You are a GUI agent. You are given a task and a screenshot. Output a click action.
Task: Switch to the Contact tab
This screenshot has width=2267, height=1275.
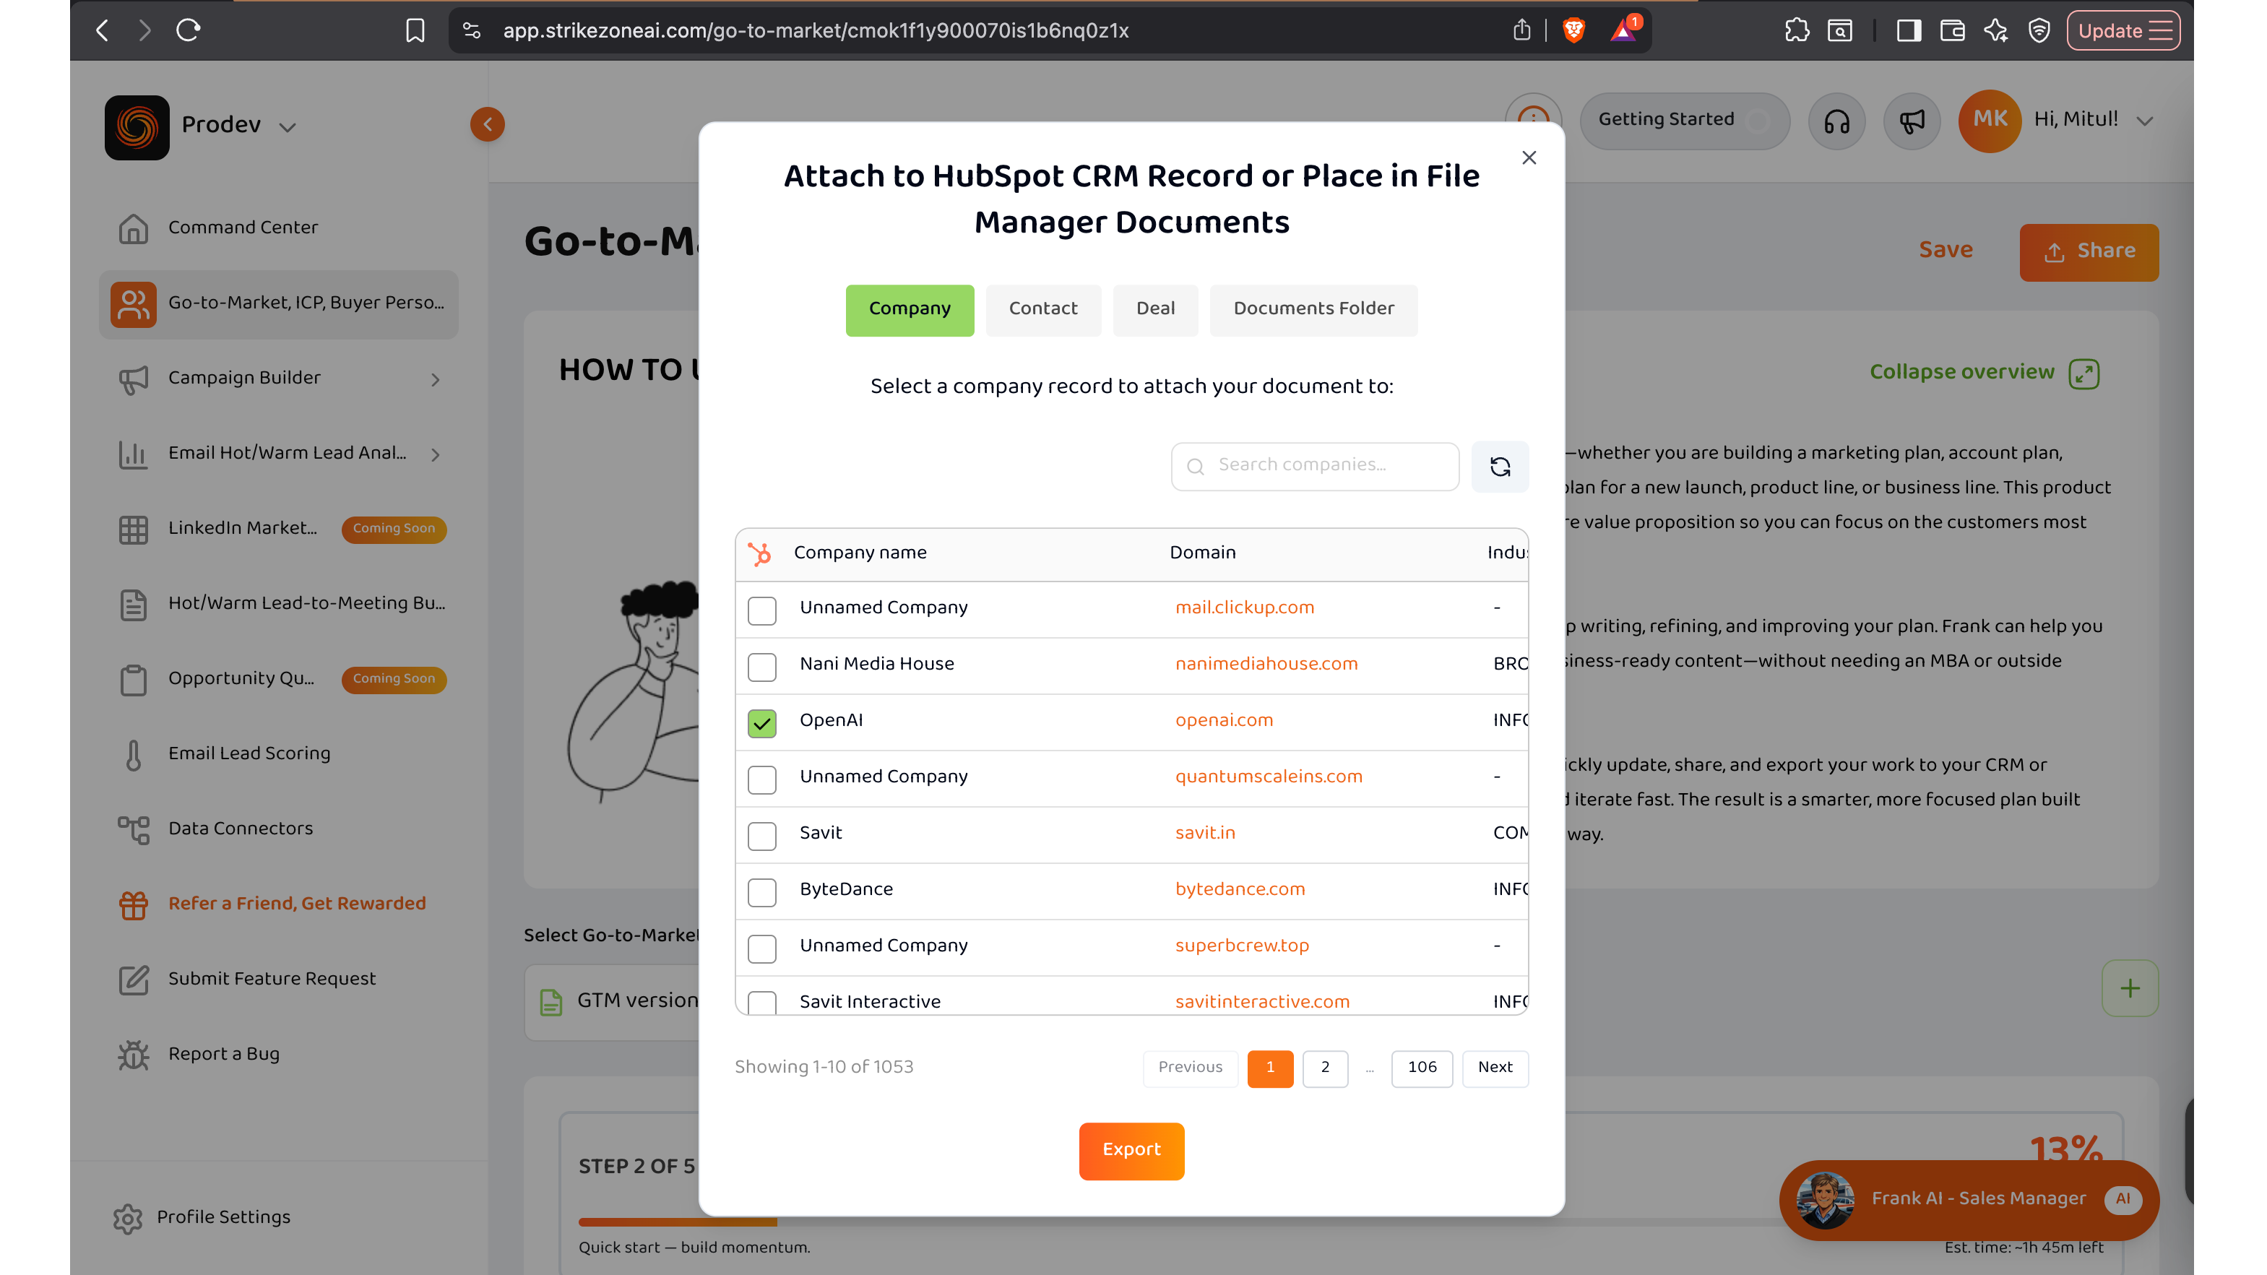[x=1043, y=310]
